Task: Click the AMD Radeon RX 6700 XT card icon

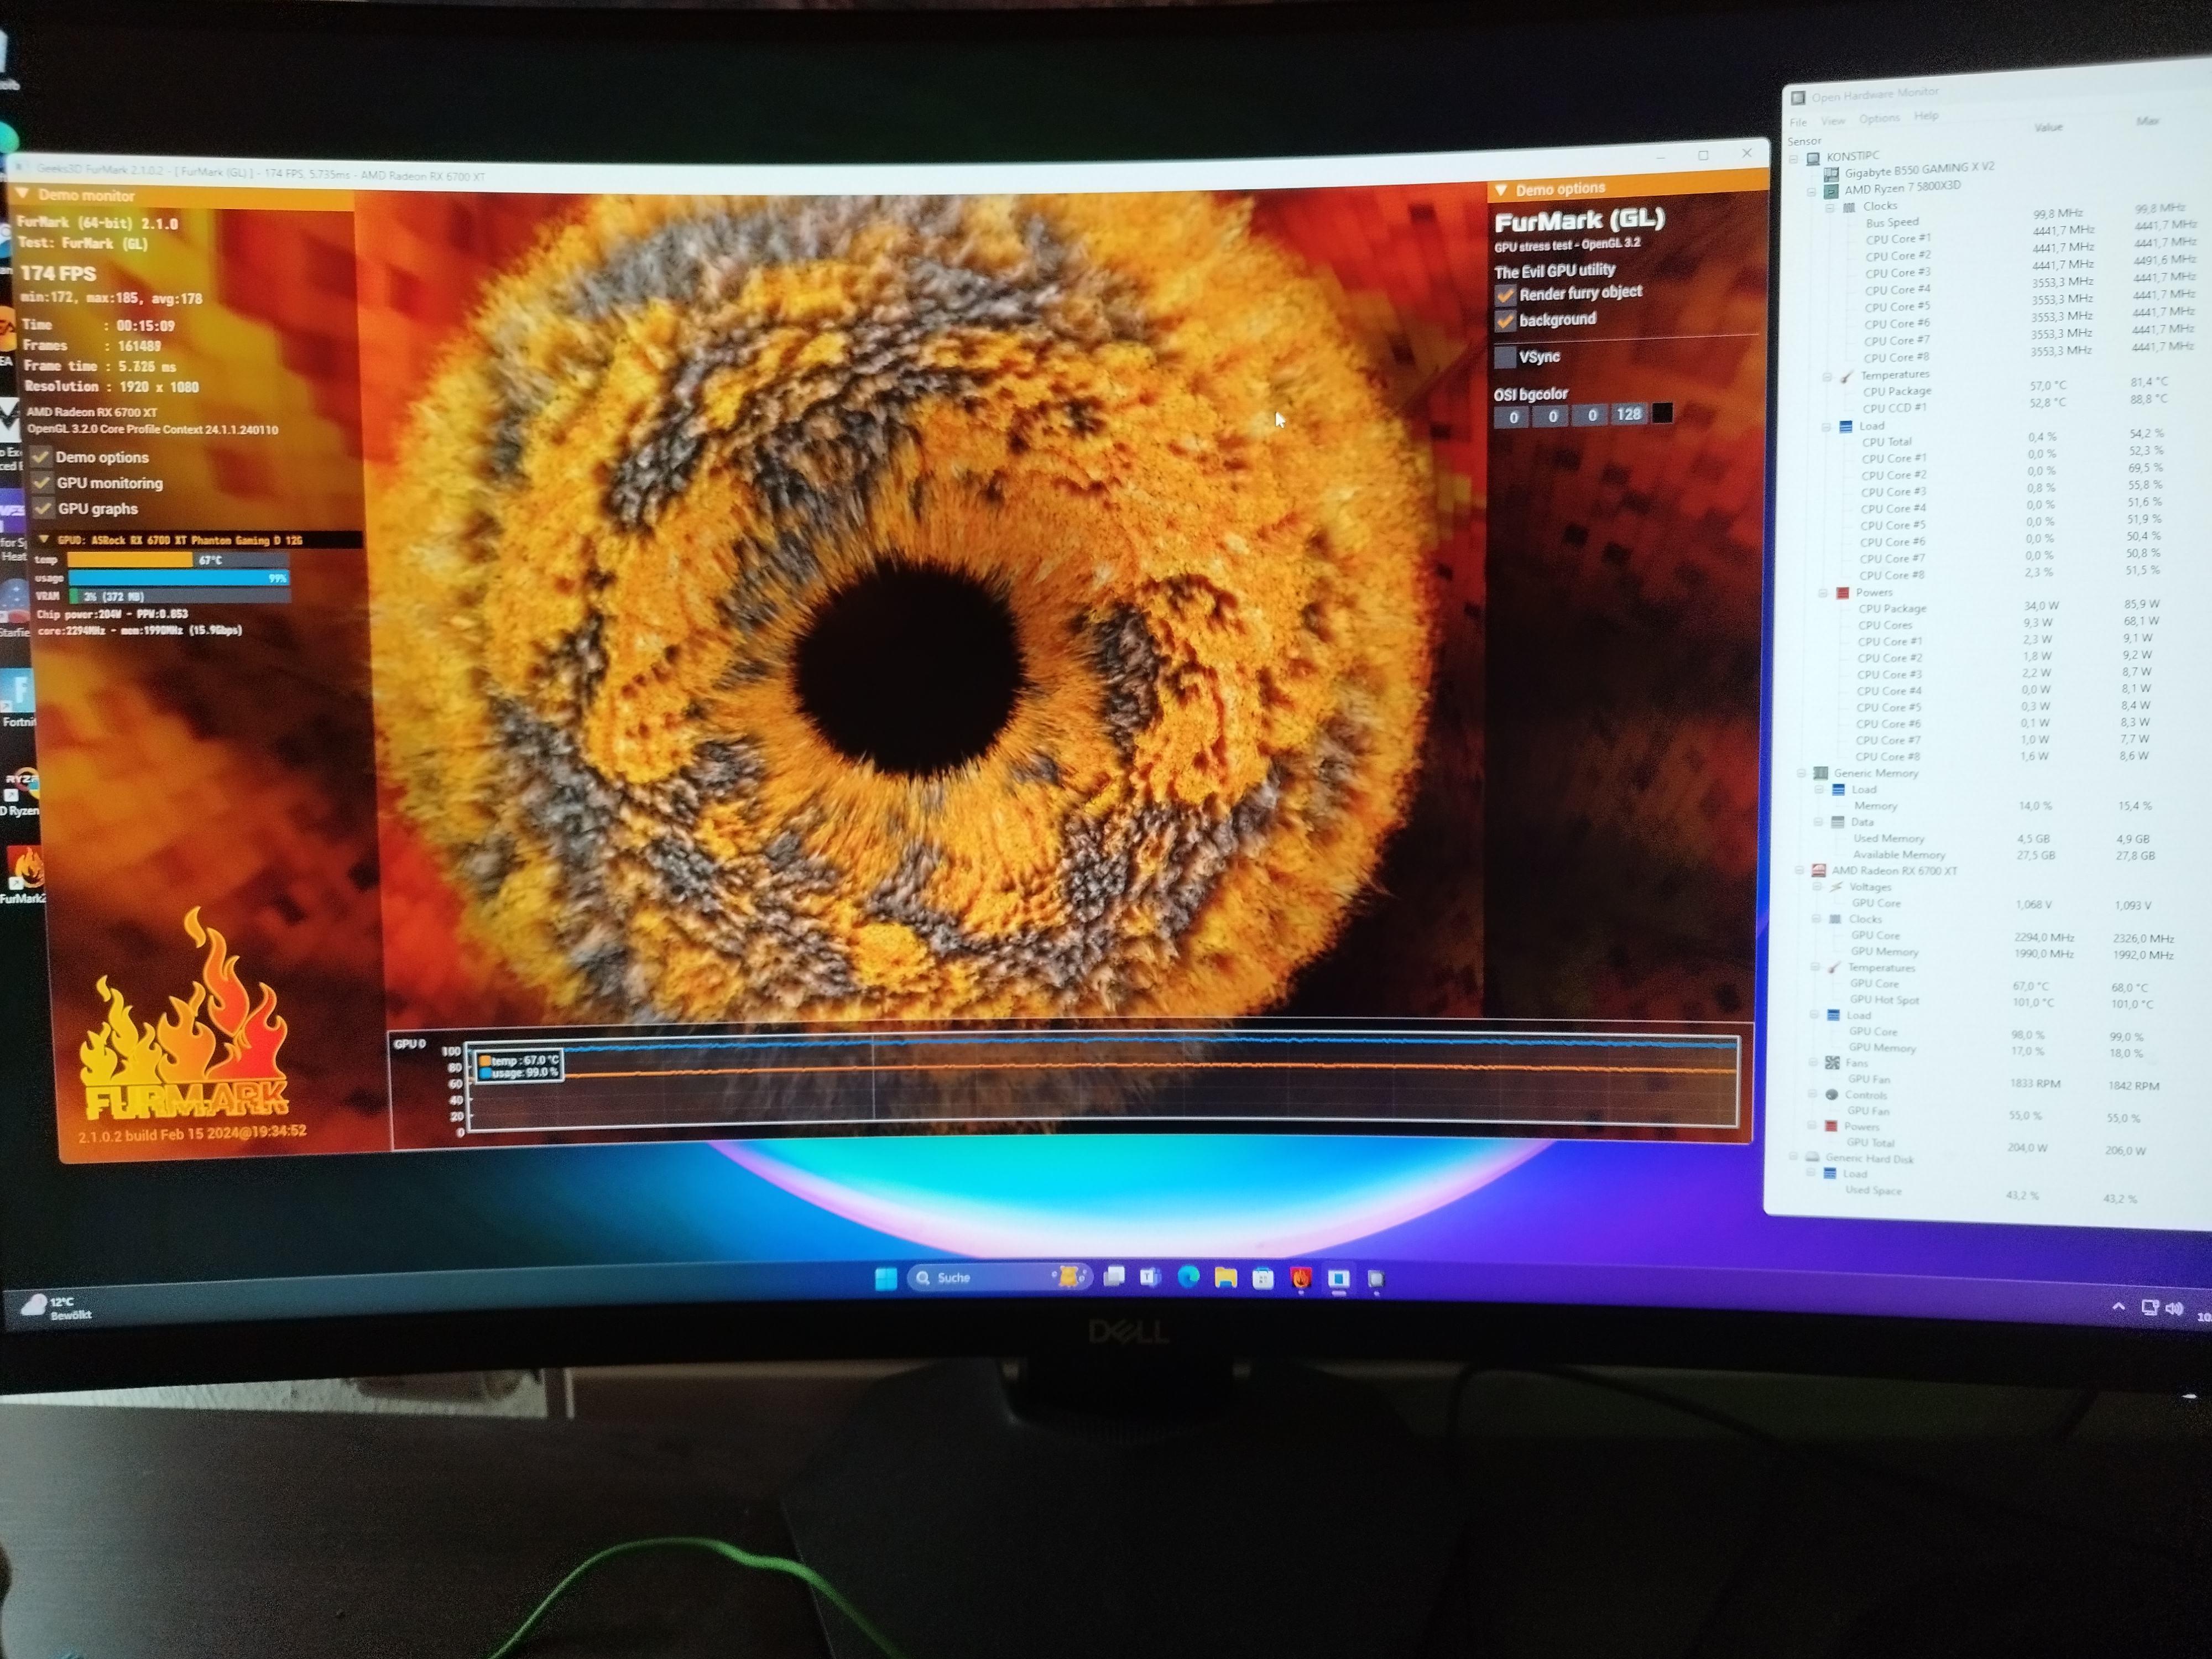Action: pos(1818,870)
